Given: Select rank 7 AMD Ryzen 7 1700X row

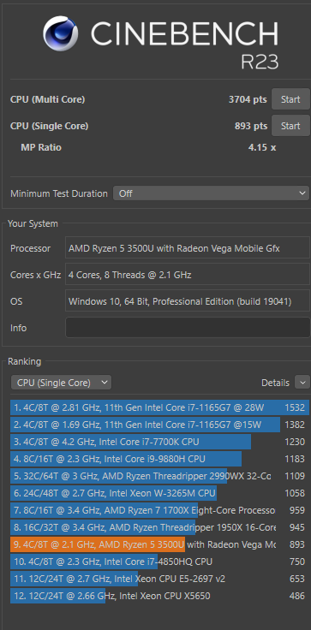Looking at the screenshot, I should point(159,510).
